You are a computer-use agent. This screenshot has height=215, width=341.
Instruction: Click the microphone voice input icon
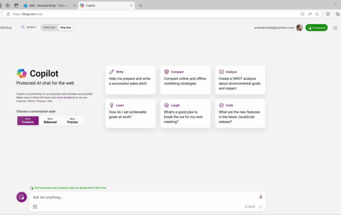[261, 197]
